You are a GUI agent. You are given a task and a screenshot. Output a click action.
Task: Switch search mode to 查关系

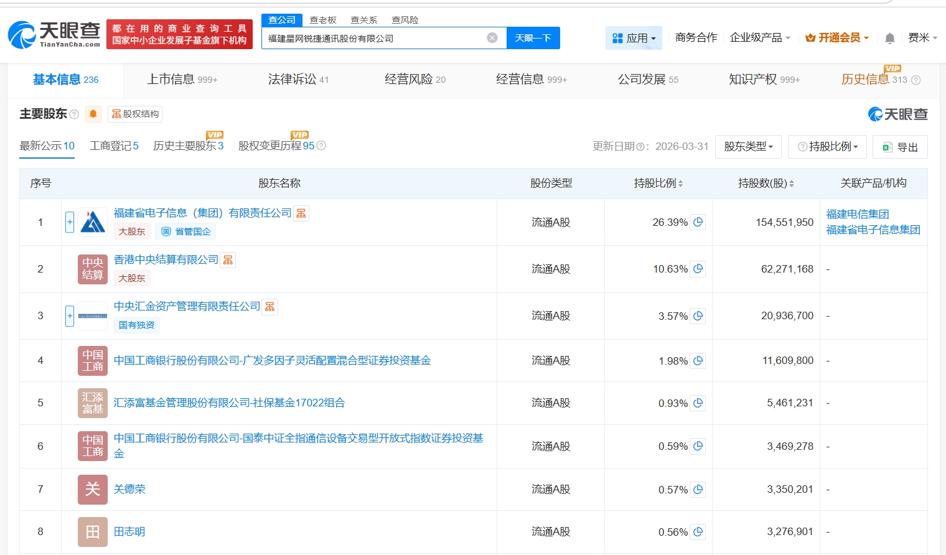click(x=364, y=20)
